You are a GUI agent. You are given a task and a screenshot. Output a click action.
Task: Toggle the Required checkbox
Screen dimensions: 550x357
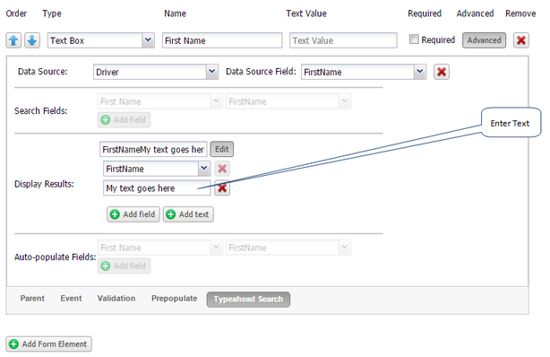pyautogui.click(x=414, y=39)
